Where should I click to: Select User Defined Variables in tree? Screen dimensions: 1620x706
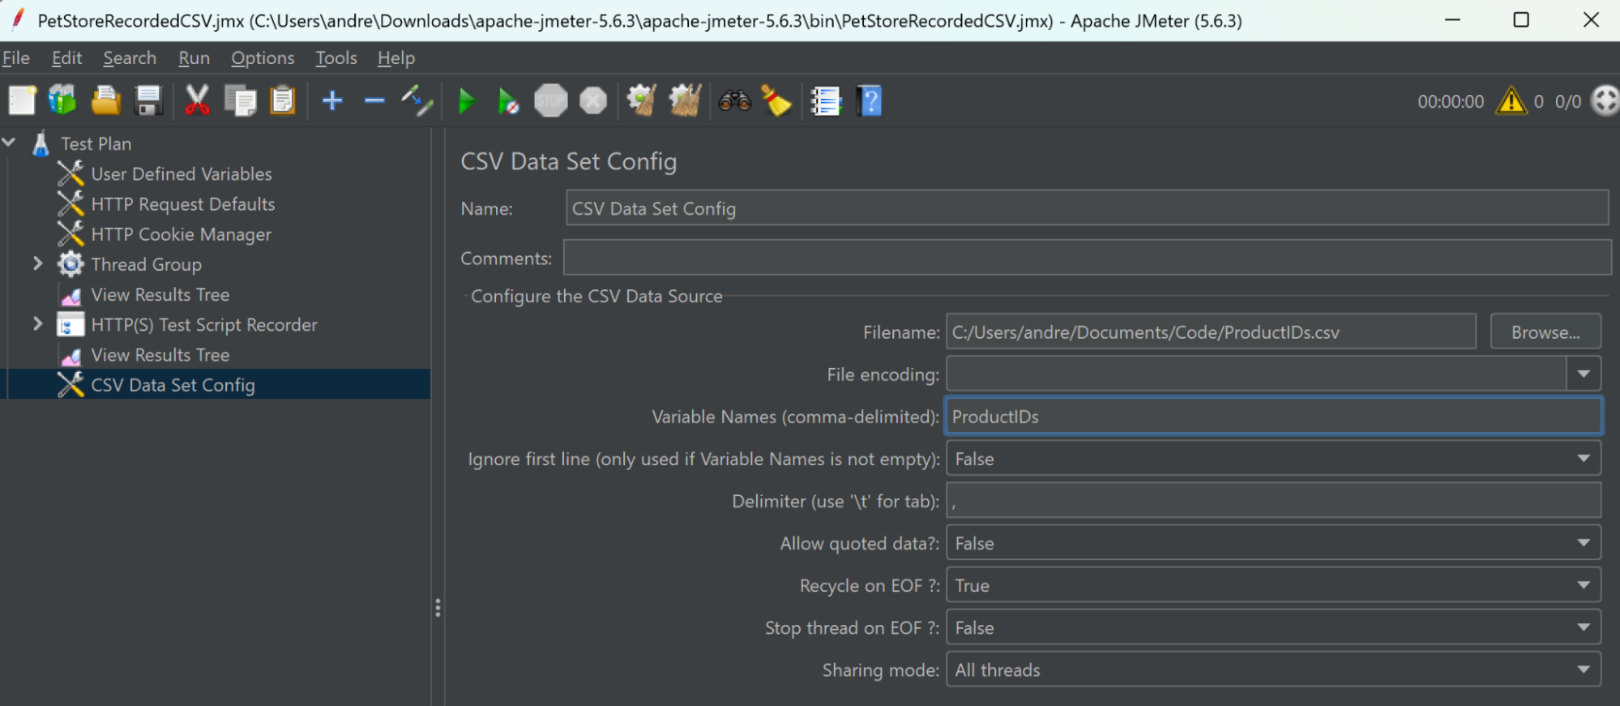point(182,173)
